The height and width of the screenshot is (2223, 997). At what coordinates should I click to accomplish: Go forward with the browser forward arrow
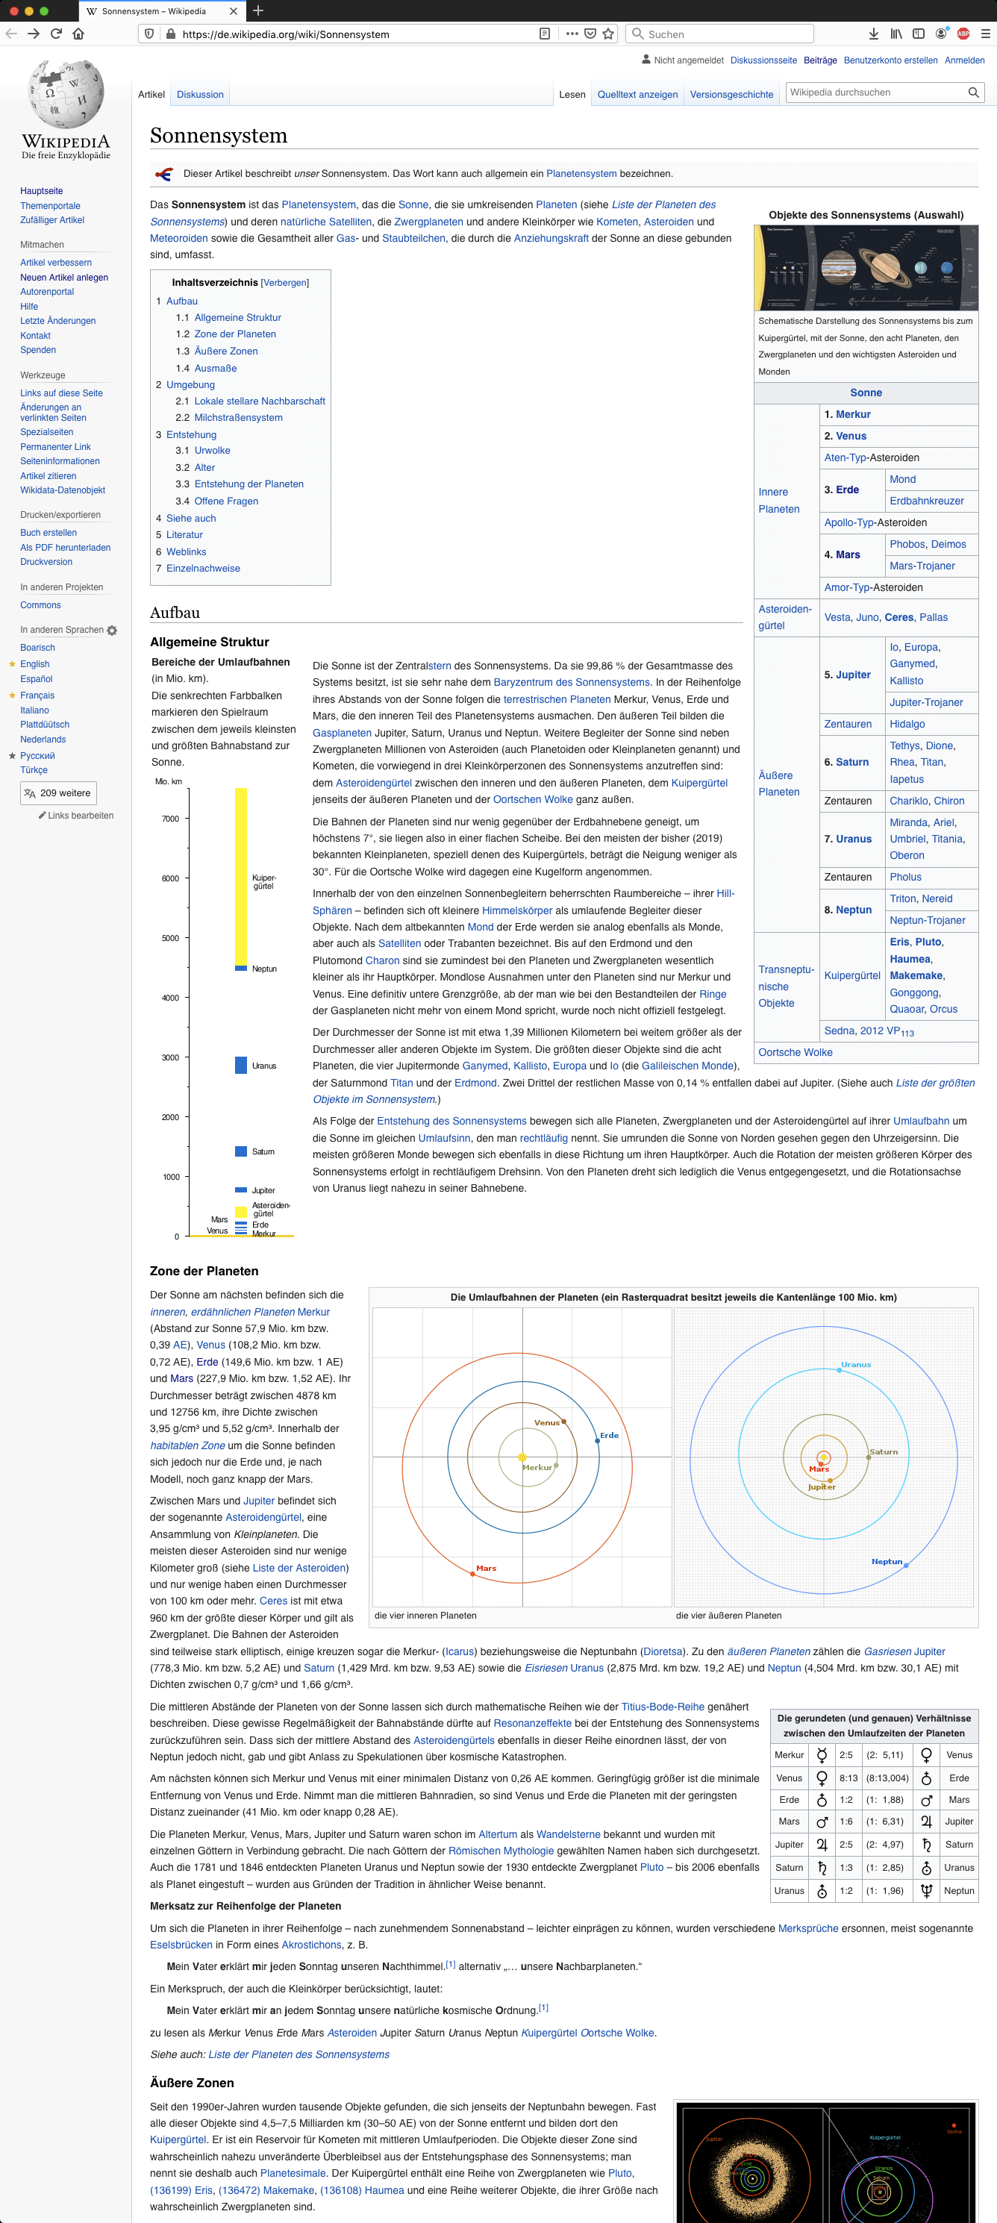34,34
